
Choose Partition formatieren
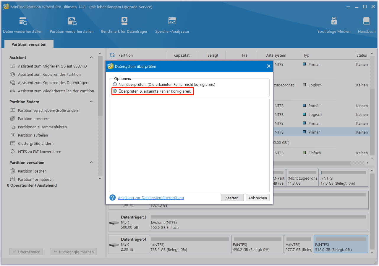point(36,180)
